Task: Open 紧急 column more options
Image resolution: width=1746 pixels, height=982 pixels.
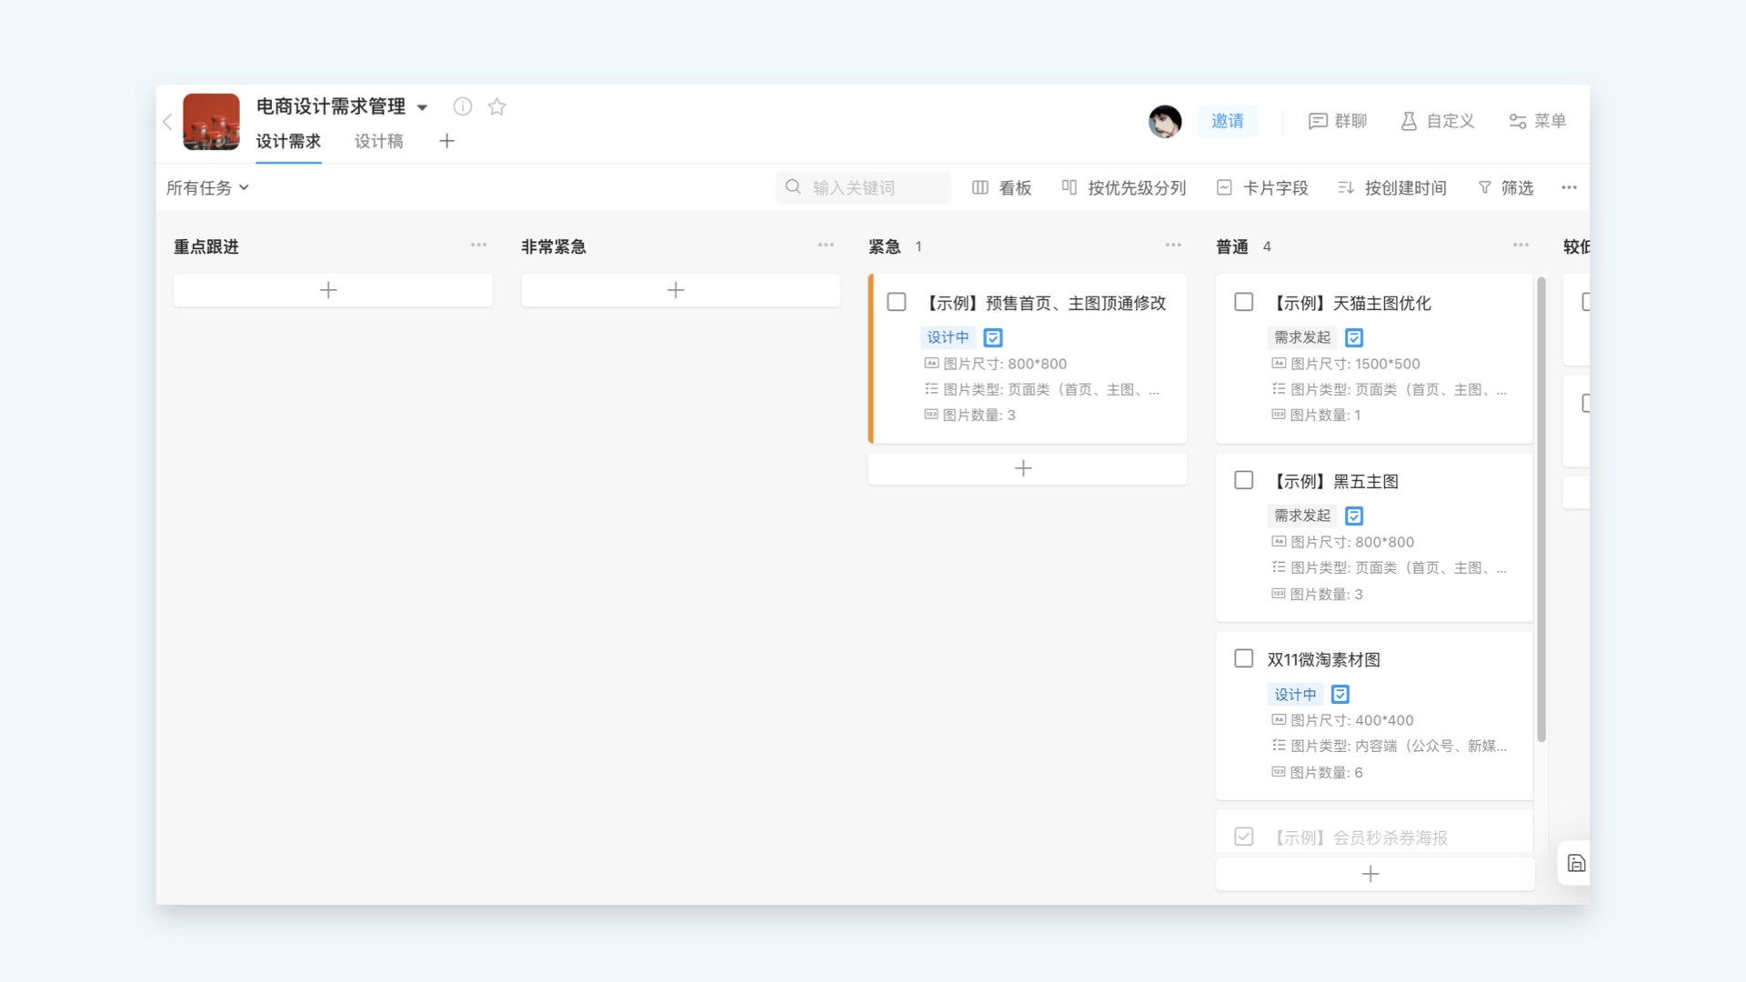Action: 1173,245
